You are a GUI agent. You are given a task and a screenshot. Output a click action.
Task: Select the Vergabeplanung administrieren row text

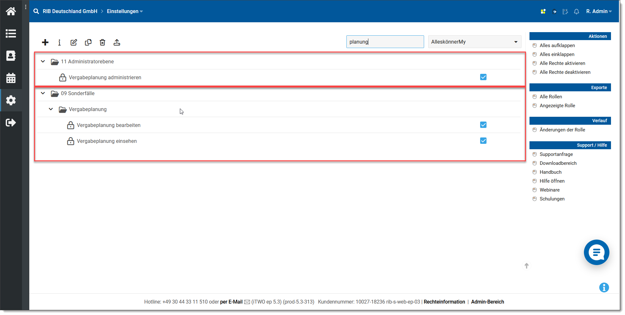pos(105,77)
